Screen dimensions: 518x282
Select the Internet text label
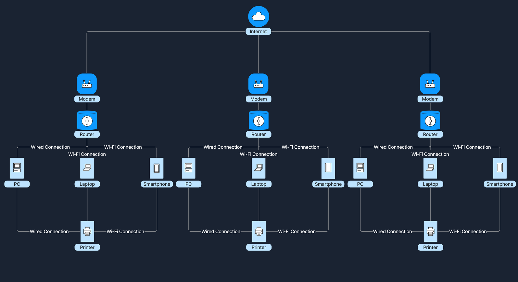pos(258,32)
